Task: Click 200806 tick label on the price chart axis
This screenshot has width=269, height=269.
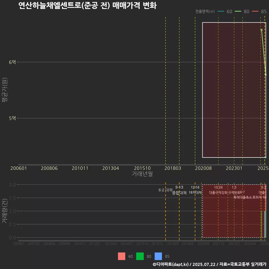Action: (x=49, y=168)
